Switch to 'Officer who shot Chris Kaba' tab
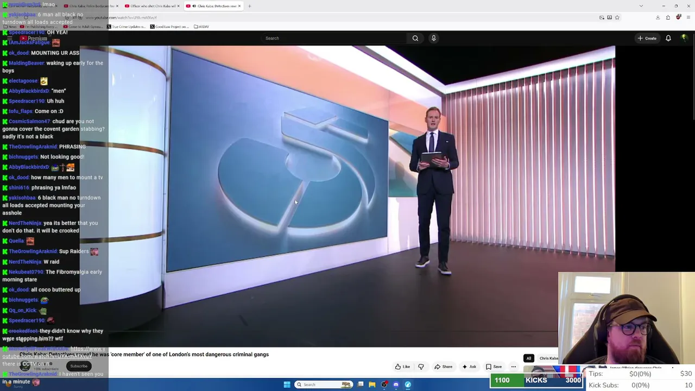This screenshot has width=695, height=391. point(151,6)
